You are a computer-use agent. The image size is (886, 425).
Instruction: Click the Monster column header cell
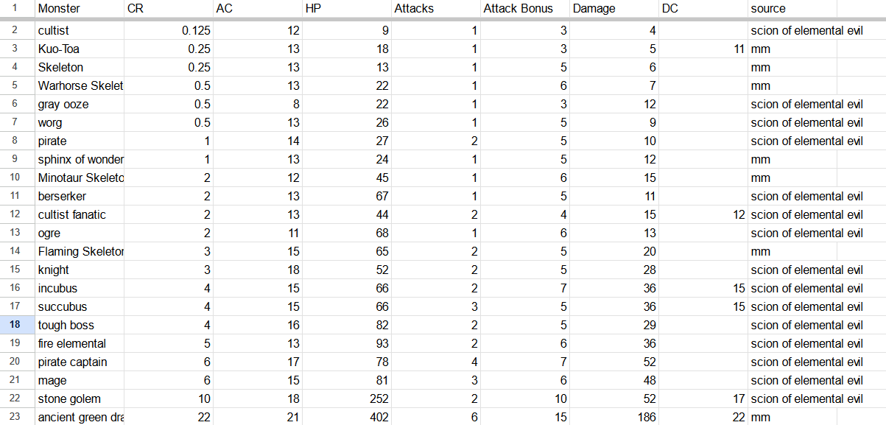pyautogui.click(x=79, y=9)
